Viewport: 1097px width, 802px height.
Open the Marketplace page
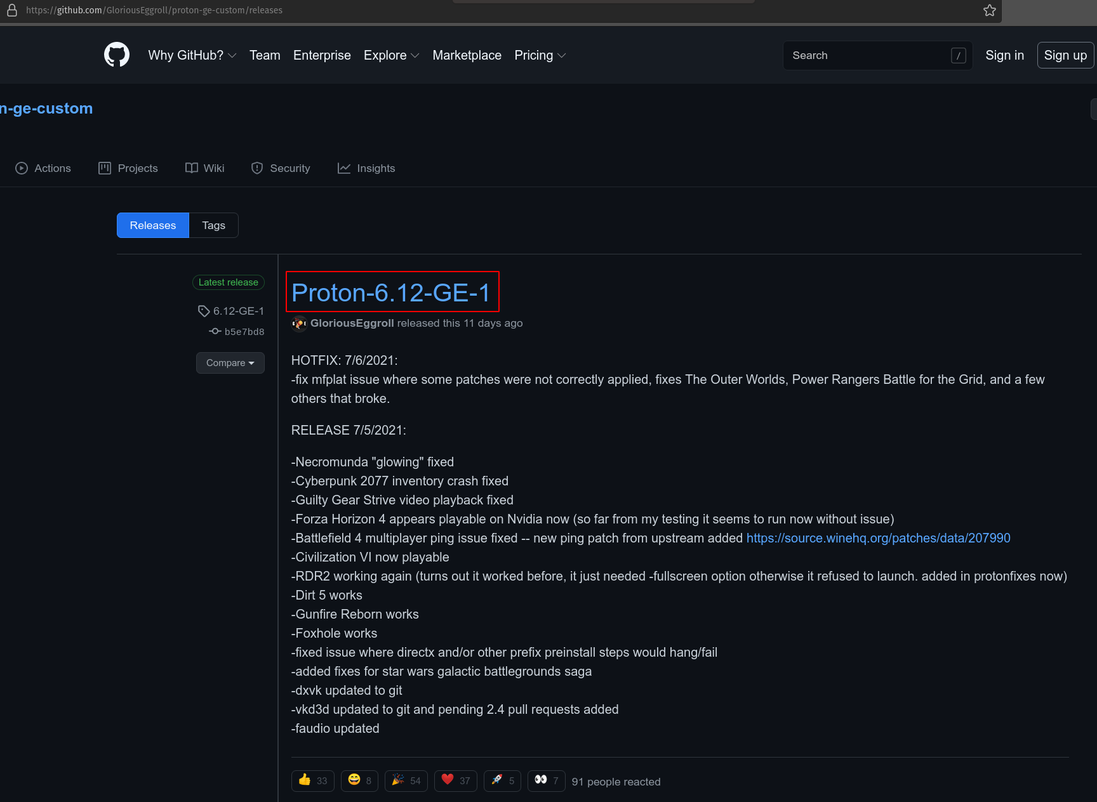pyautogui.click(x=467, y=55)
